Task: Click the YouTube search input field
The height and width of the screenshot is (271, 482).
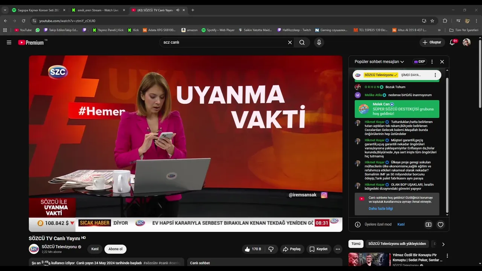Action: point(224,43)
